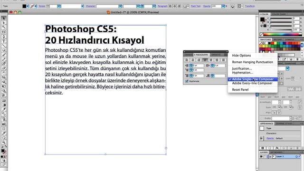Screen dimensions: 304x171
Task: Select the Selection tool (black arrow)
Action: [x=4, y=18]
